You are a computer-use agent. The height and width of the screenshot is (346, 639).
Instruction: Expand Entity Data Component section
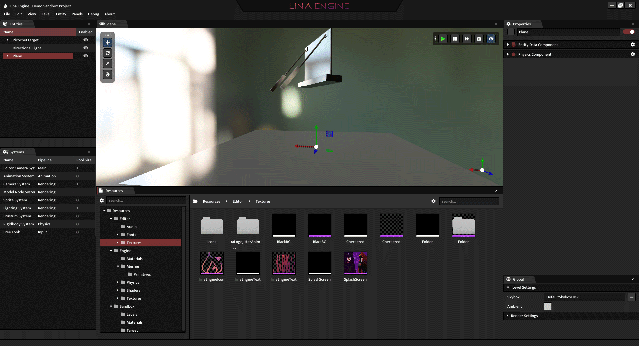(x=508, y=45)
